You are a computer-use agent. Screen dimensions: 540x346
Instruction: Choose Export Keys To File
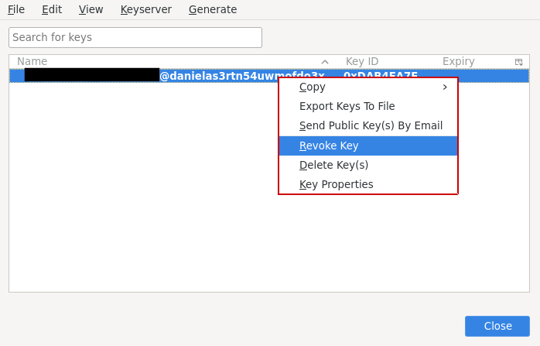click(x=347, y=107)
